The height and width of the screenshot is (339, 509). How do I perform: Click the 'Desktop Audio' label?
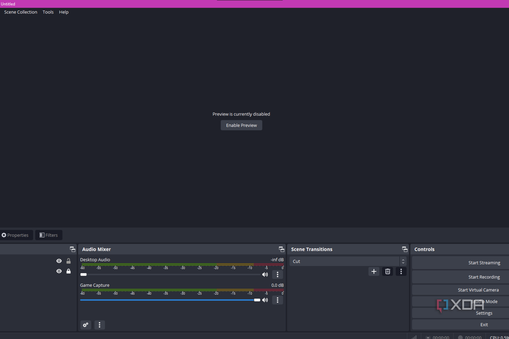95,259
